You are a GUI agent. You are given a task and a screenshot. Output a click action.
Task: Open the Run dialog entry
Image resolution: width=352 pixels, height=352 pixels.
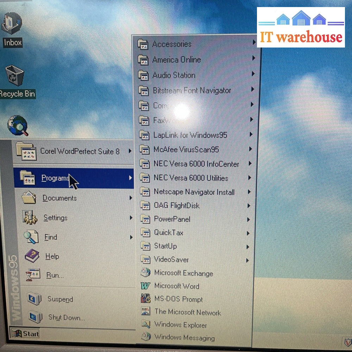55,275
